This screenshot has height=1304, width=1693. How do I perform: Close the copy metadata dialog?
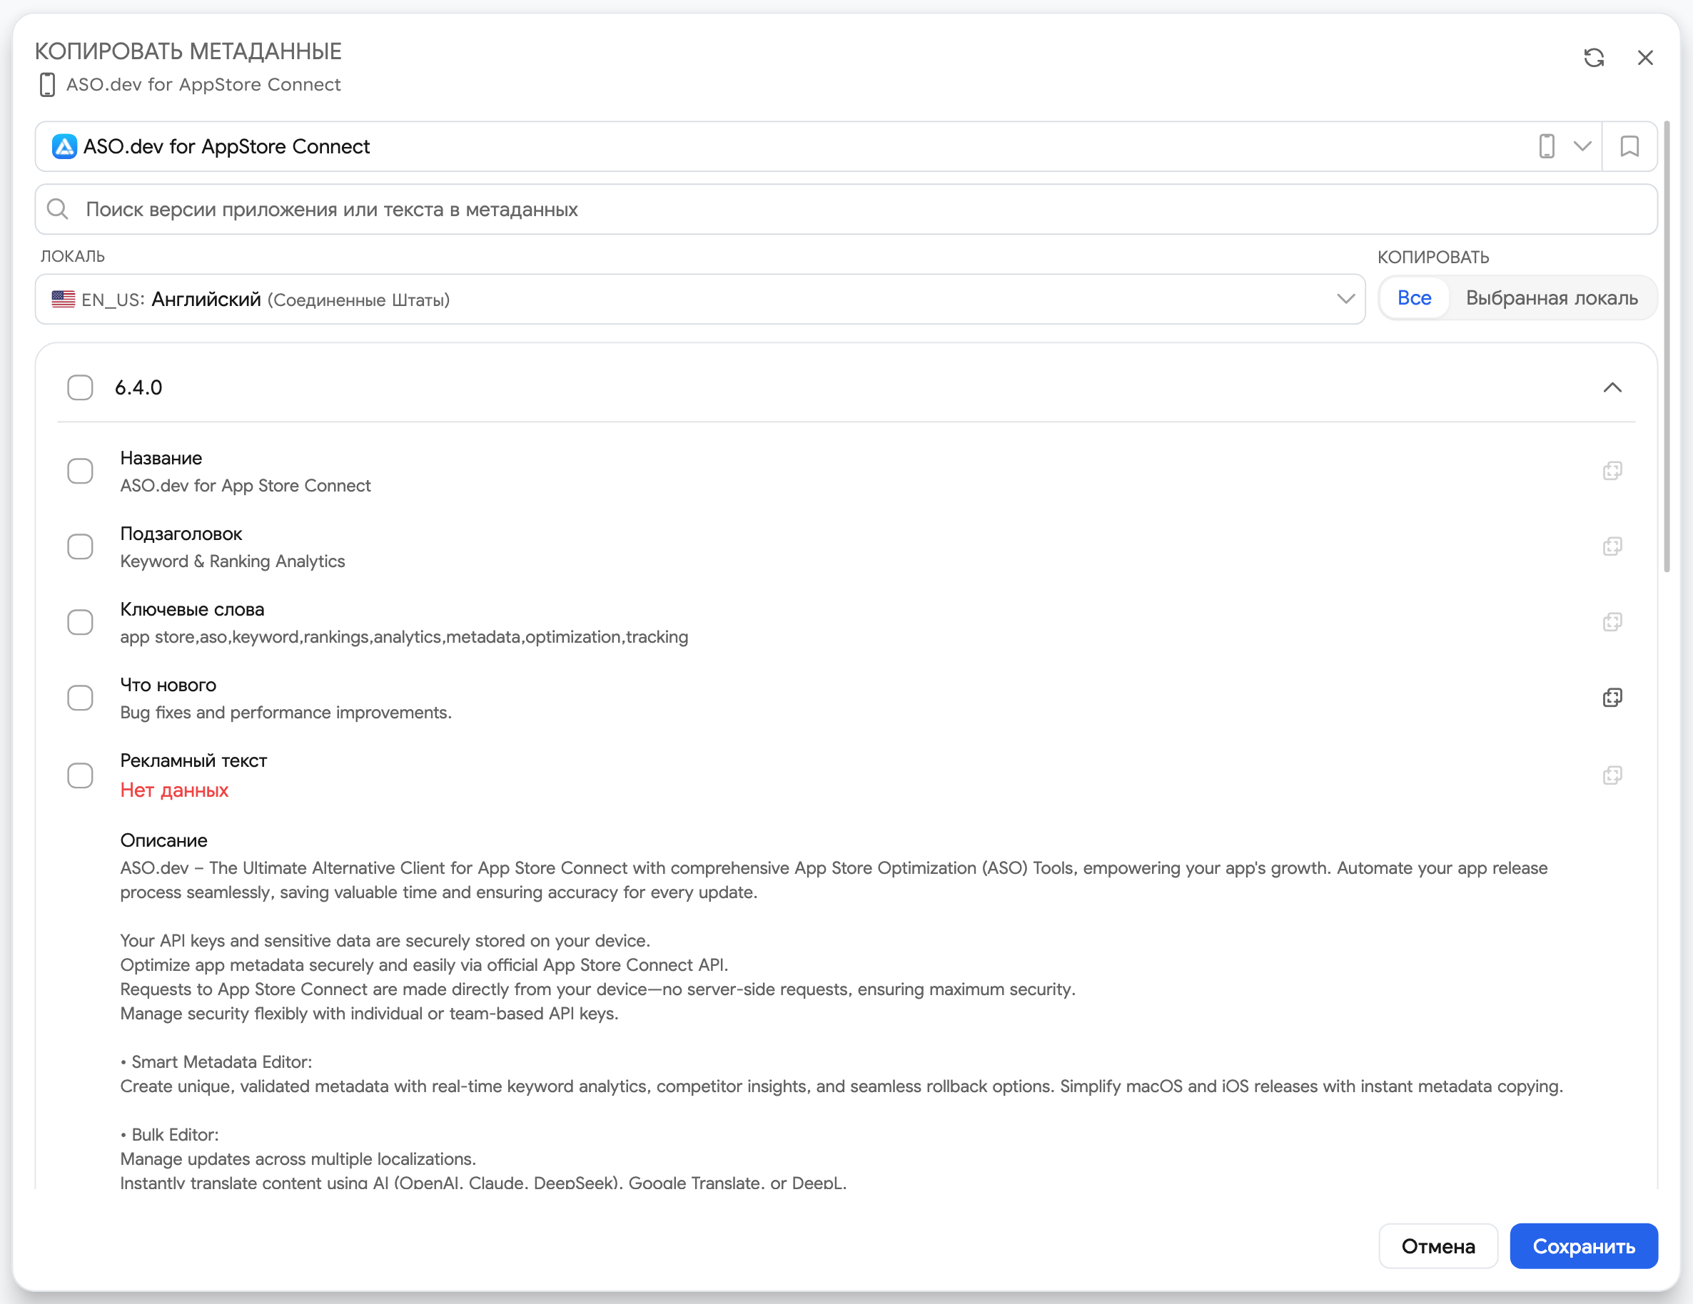(x=1645, y=58)
